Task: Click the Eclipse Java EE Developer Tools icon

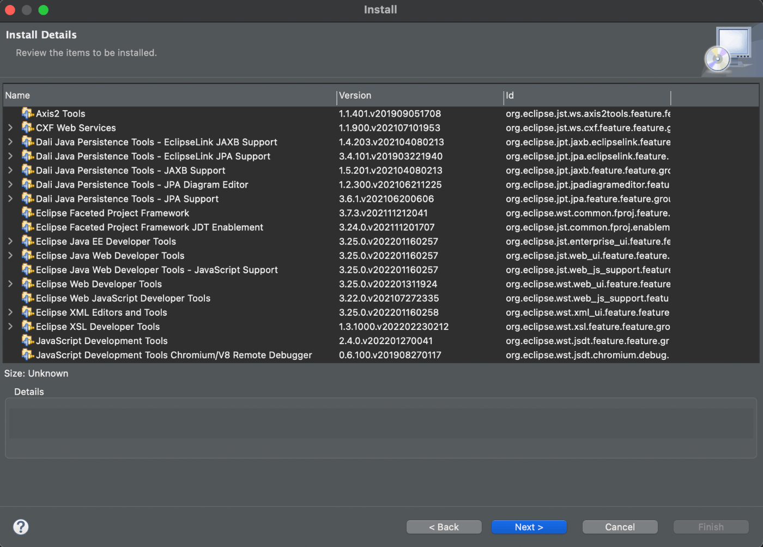Action: tap(27, 241)
